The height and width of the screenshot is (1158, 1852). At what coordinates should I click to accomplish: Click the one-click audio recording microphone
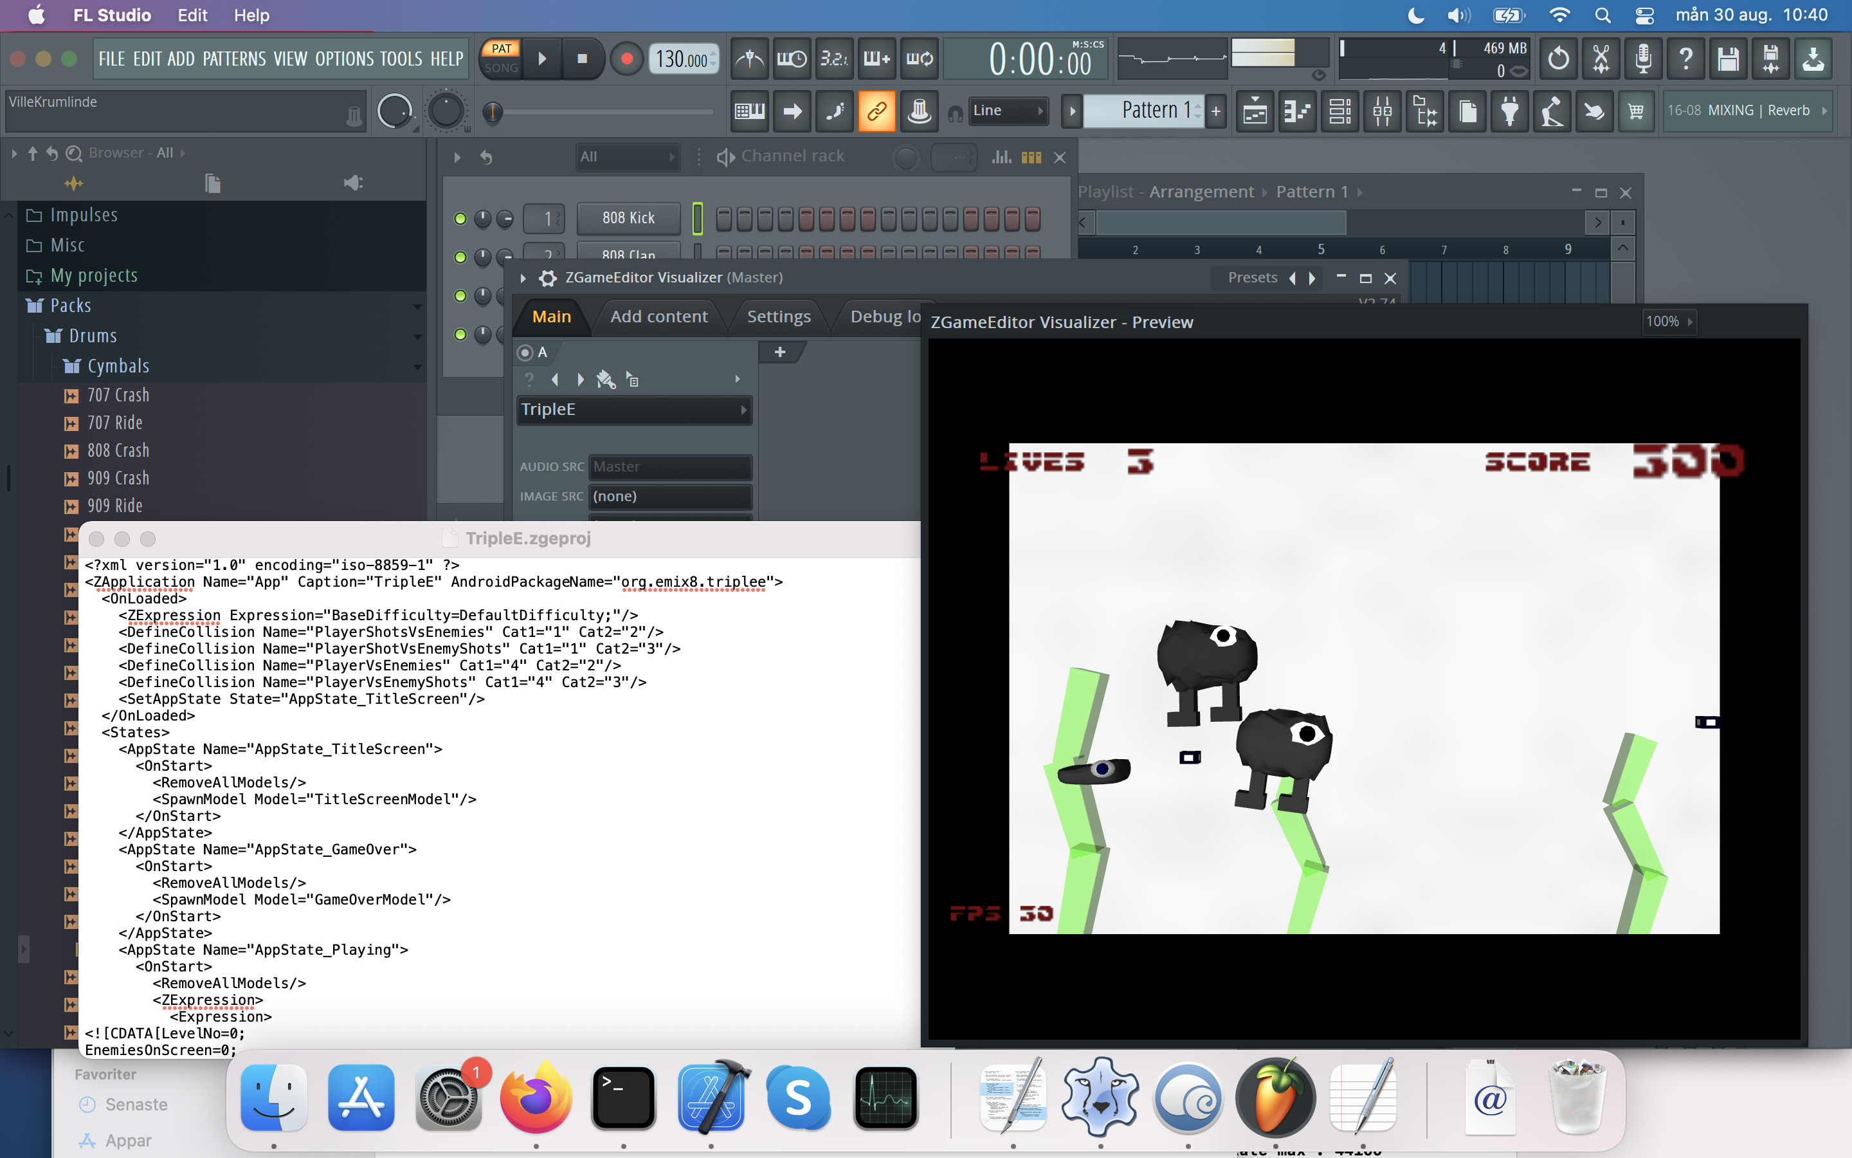point(1643,59)
